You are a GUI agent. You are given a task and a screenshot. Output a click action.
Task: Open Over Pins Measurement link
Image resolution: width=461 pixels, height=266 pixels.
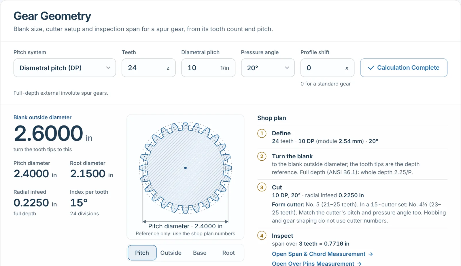(317, 263)
